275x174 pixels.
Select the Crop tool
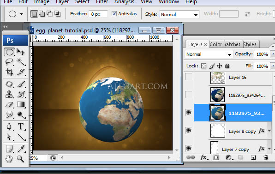[x=9, y=72]
